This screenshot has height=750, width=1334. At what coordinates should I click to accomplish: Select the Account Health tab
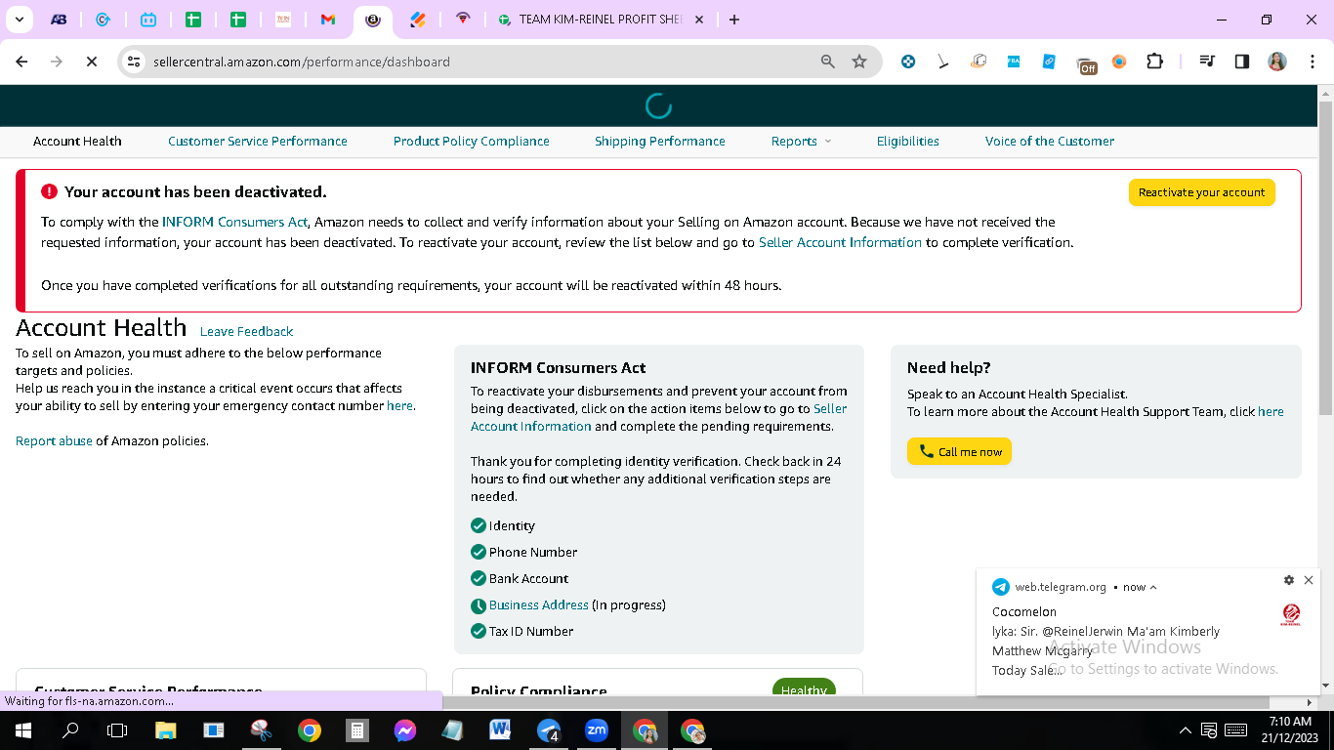(x=77, y=142)
